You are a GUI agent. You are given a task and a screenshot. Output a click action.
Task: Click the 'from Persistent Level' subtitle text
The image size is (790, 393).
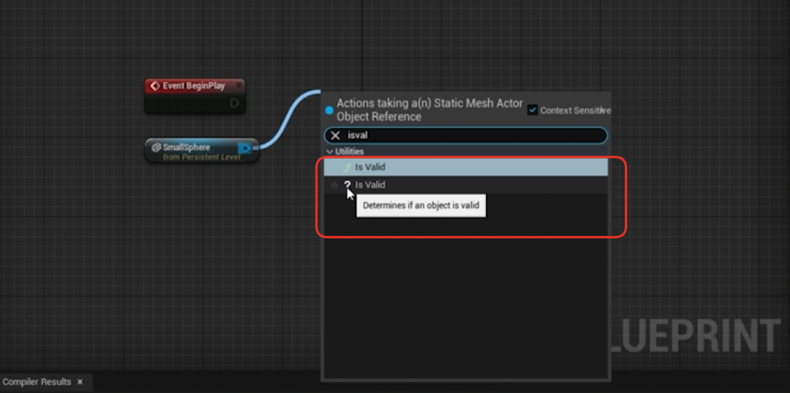click(202, 157)
